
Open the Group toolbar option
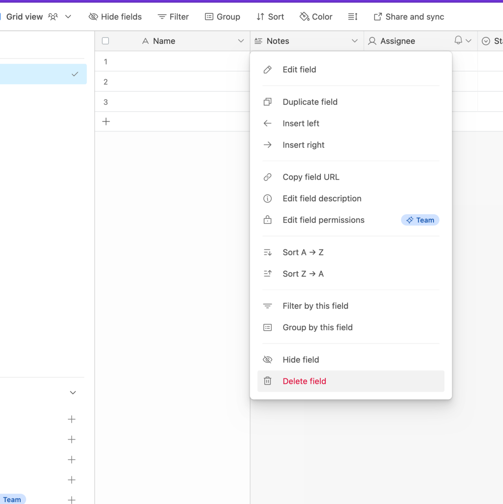click(x=222, y=16)
